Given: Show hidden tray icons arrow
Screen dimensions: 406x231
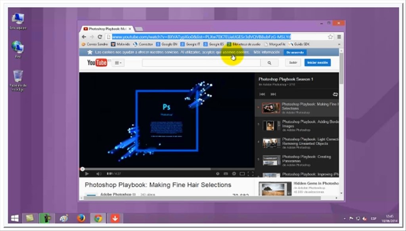Looking at the screenshot, I should (x=345, y=219).
